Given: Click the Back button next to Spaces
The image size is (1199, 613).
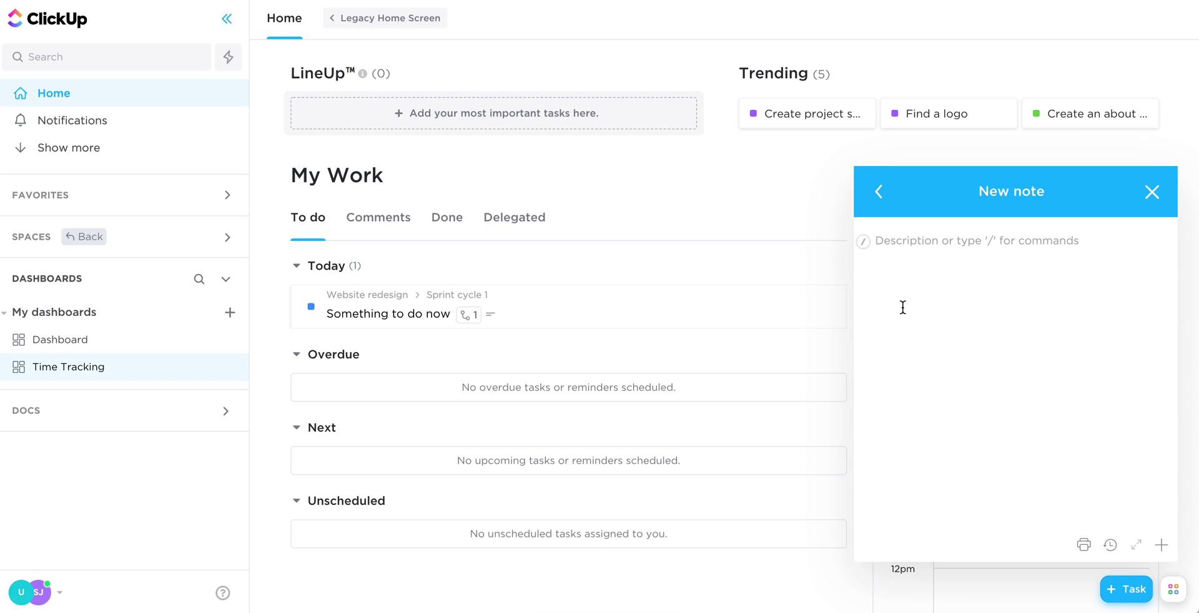Looking at the screenshot, I should click(x=84, y=237).
